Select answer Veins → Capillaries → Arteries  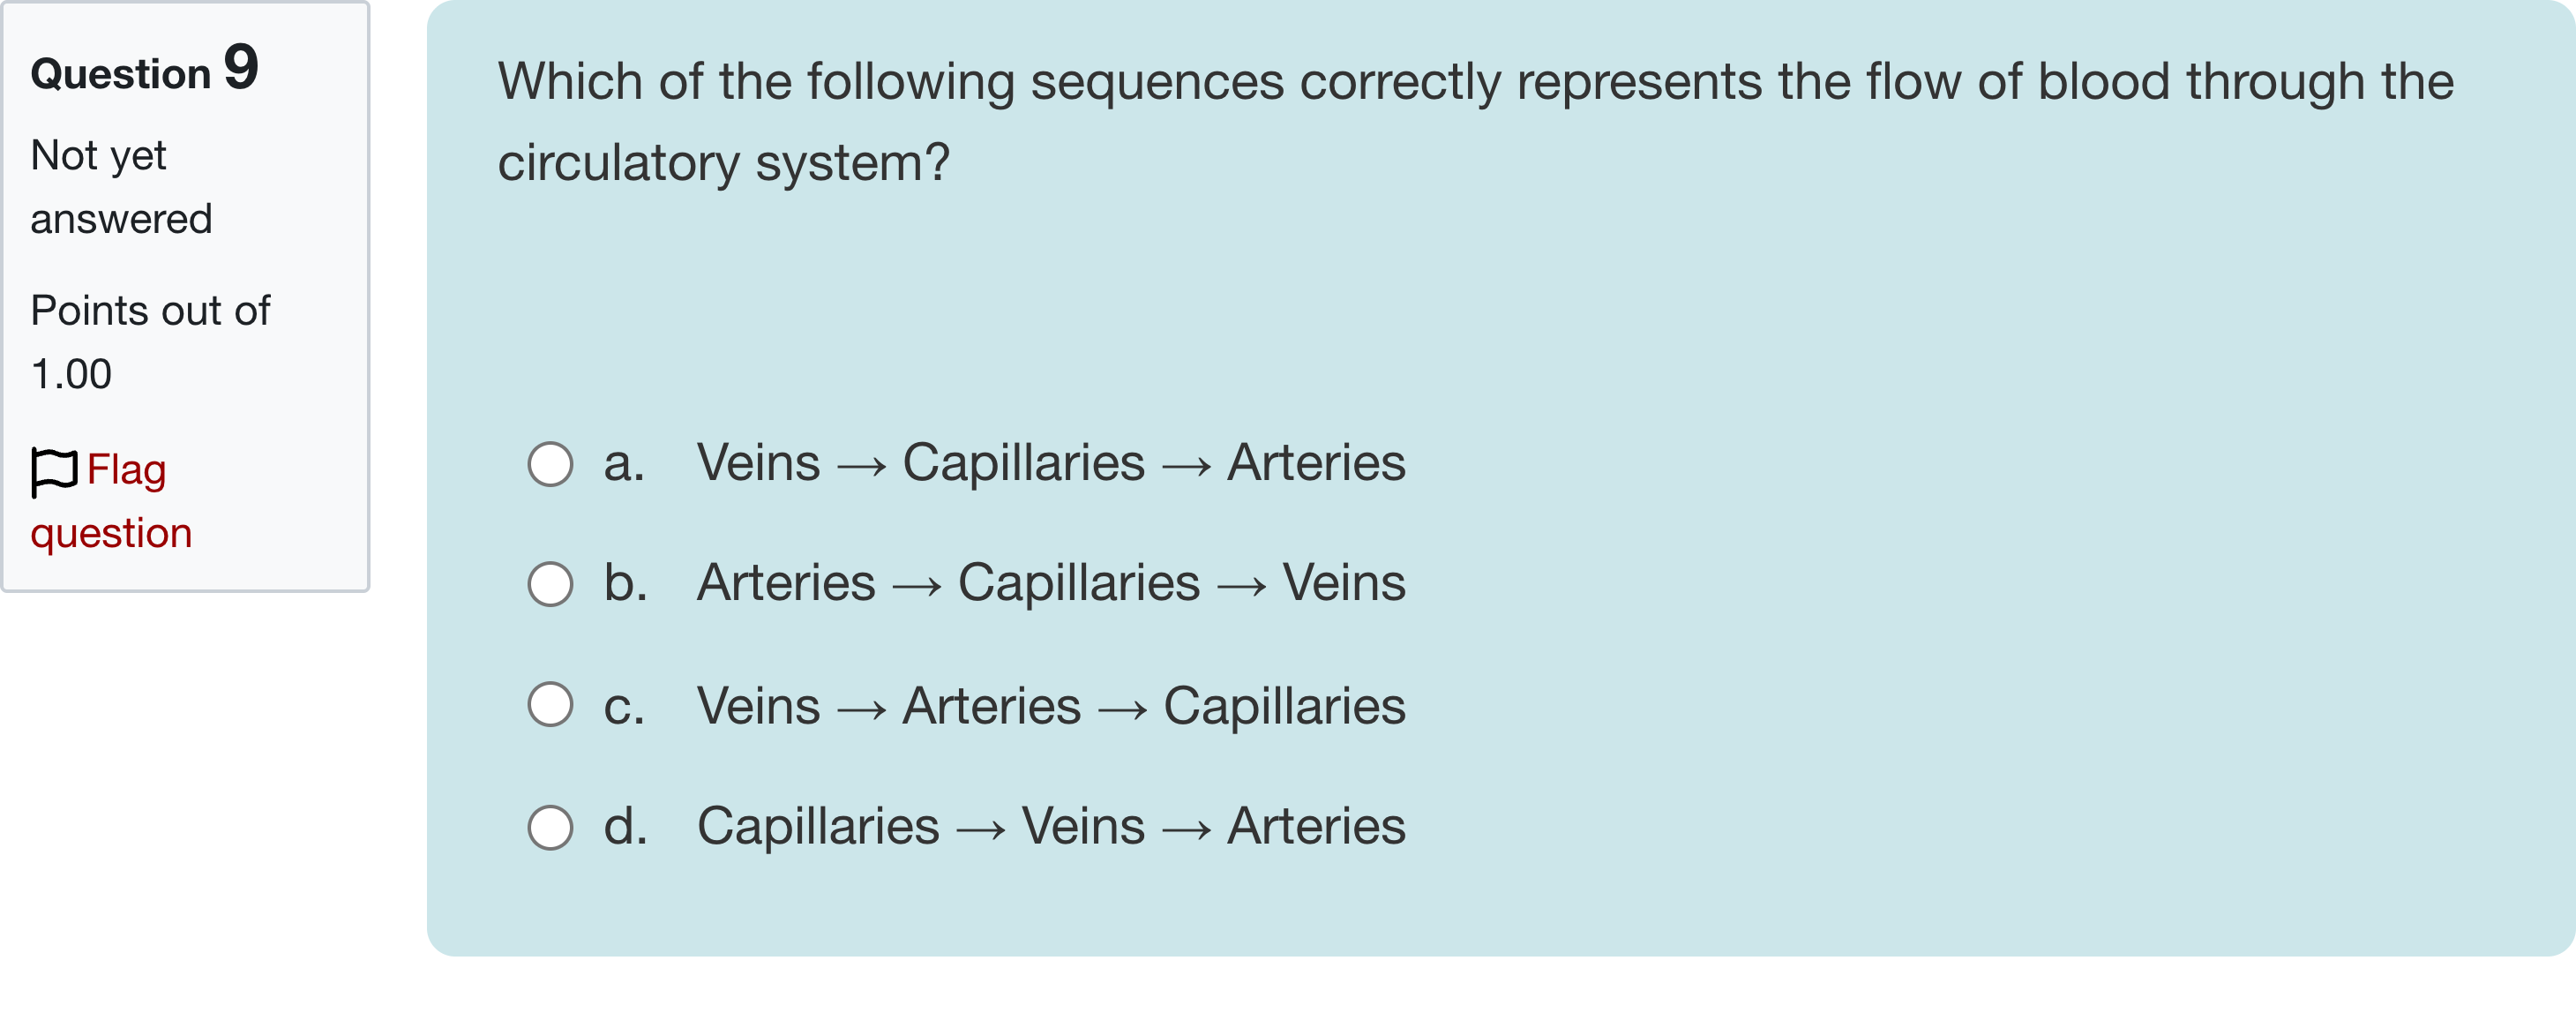1050,463
